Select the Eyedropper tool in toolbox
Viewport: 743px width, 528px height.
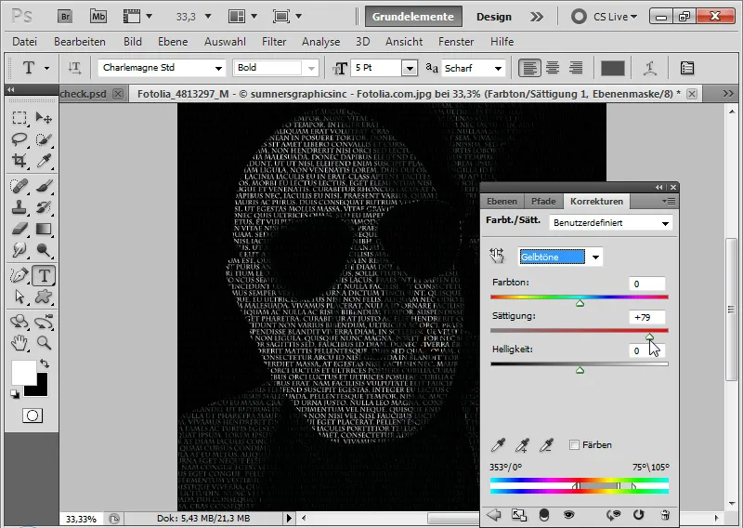[44, 160]
